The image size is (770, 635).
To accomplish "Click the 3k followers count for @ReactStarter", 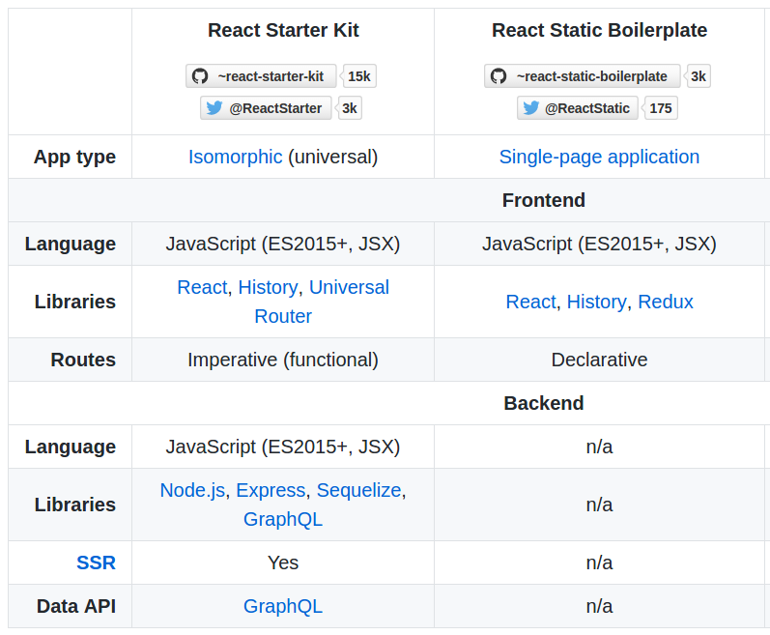I will (349, 108).
